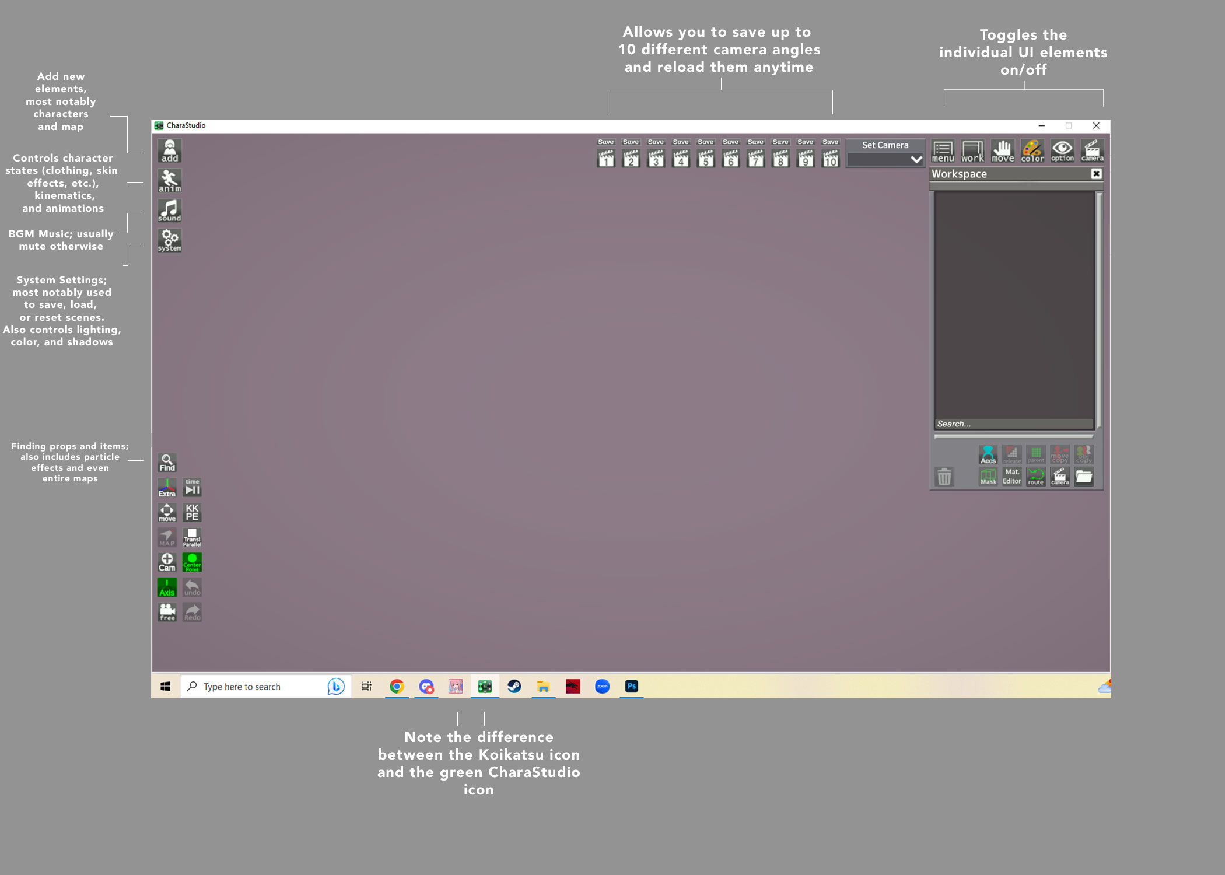1225x875 pixels.
Task: Click the Workspace Search field
Action: [x=1013, y=424]
